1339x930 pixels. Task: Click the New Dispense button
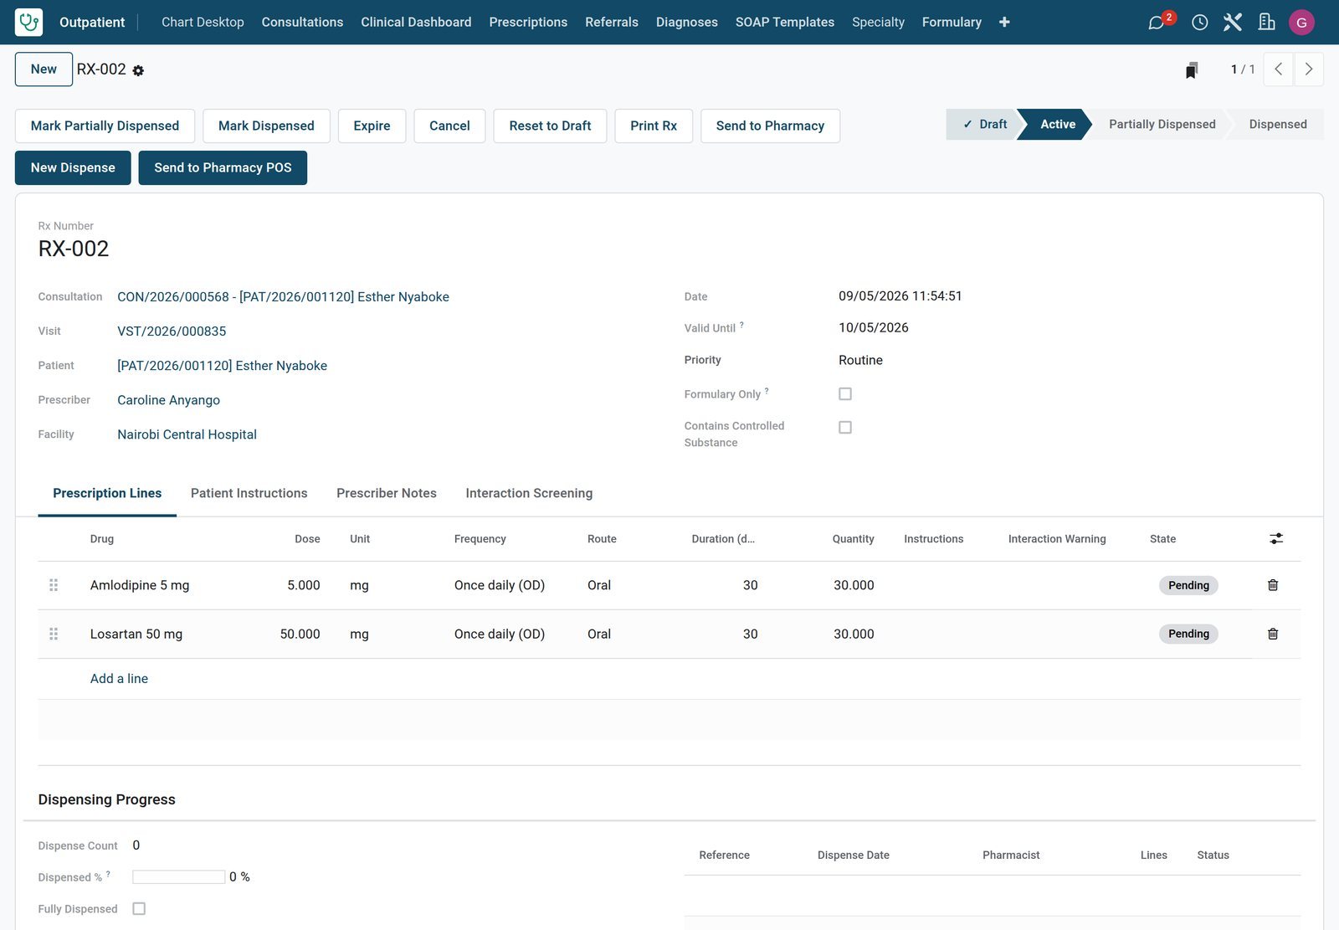(73, 167)
